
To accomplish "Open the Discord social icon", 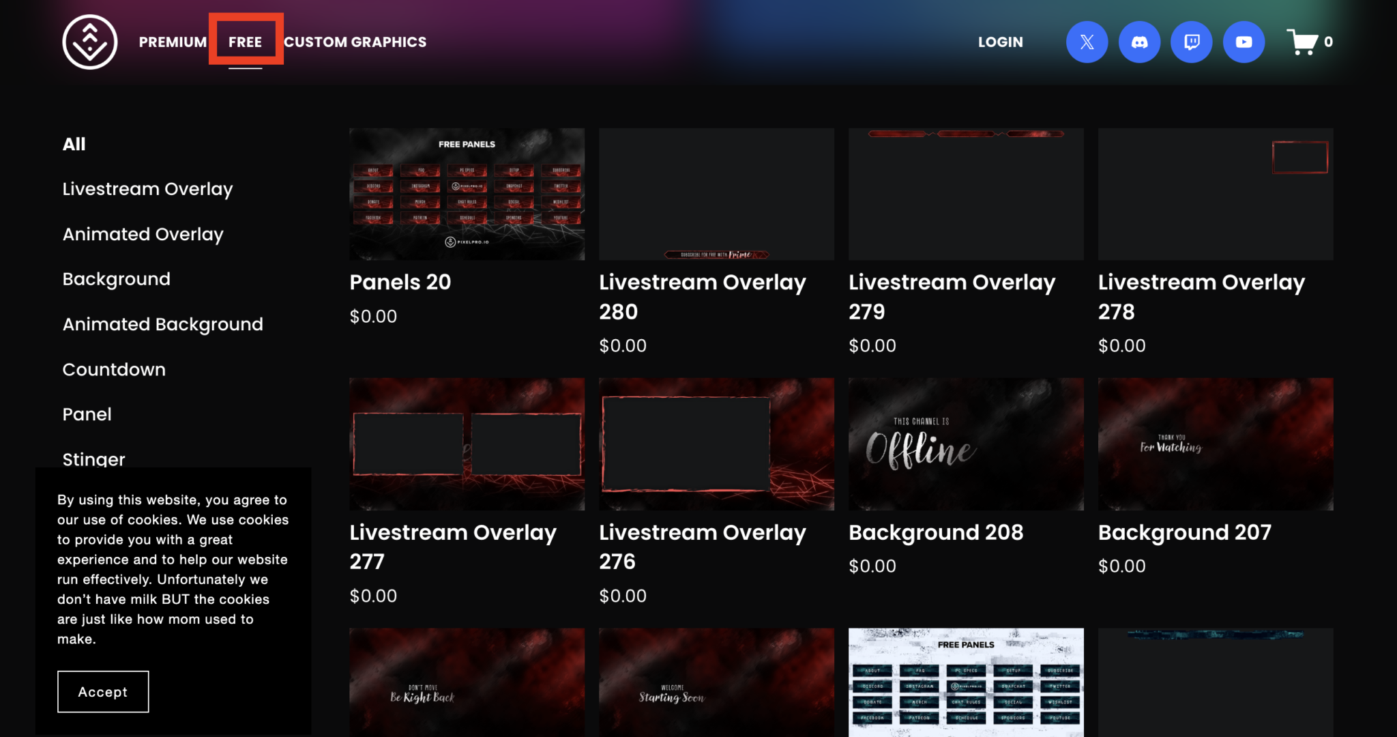I will pos(1139,42).
